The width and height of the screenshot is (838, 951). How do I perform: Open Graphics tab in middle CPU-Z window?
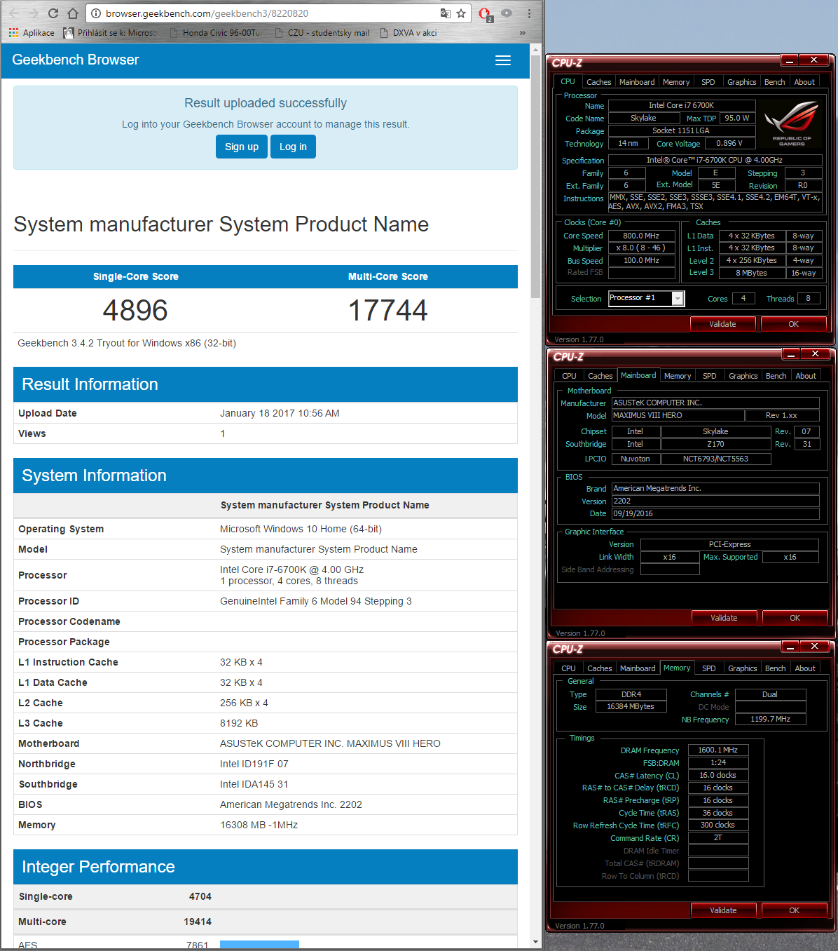(x=743, y=376)
